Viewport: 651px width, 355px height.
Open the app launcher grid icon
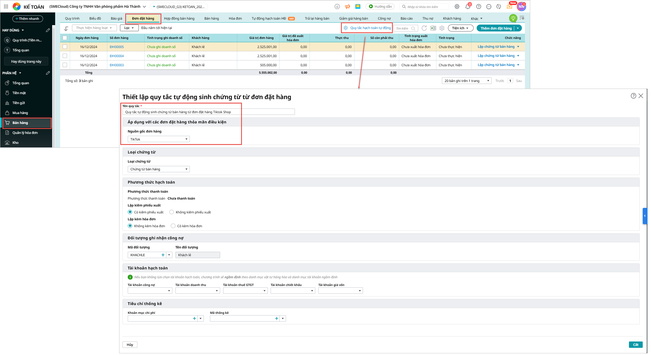(x=6, y=7)
